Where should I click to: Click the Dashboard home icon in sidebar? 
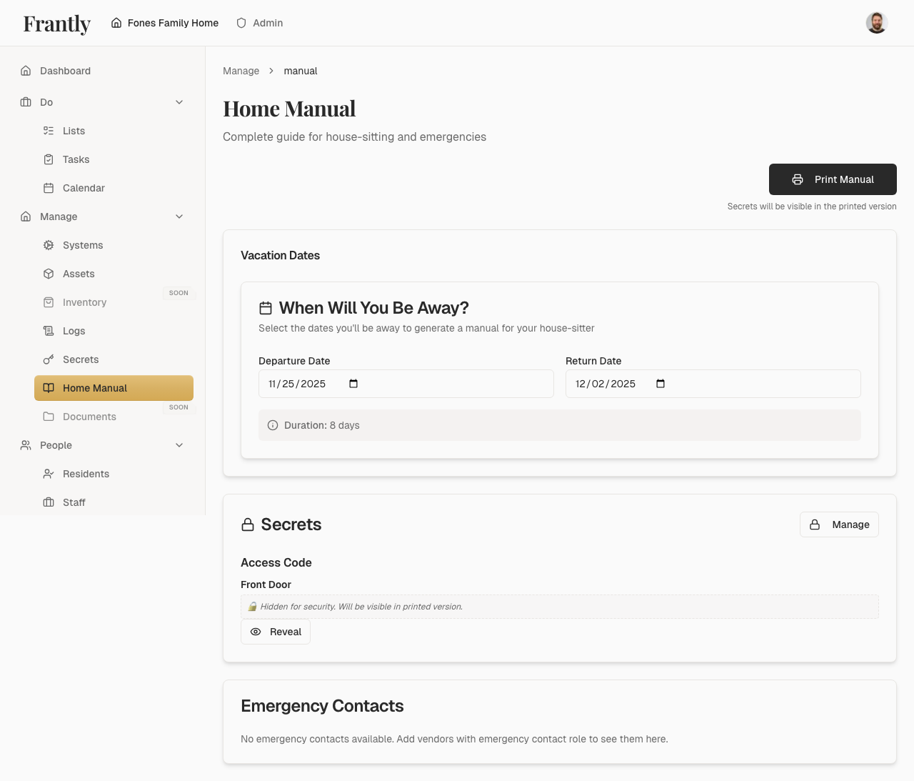coord(26,71)
